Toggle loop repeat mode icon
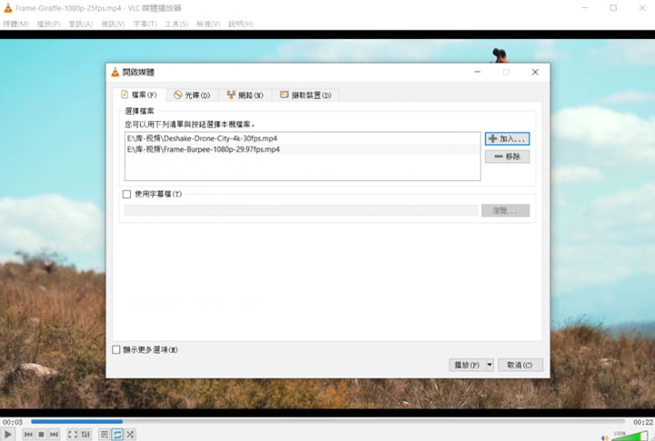The width and height of the screenshot is (655, 441). pyautogui.click(x=117, y=435)
